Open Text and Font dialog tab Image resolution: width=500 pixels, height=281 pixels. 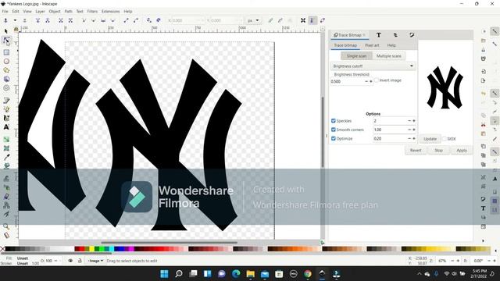[378, 35]
